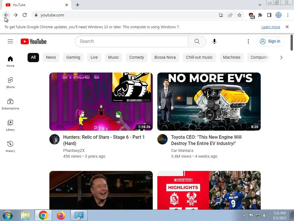This screenshot has height=221, width=294.
Task: Select the Gaming filter chip
Action: [x=73, y=57]
